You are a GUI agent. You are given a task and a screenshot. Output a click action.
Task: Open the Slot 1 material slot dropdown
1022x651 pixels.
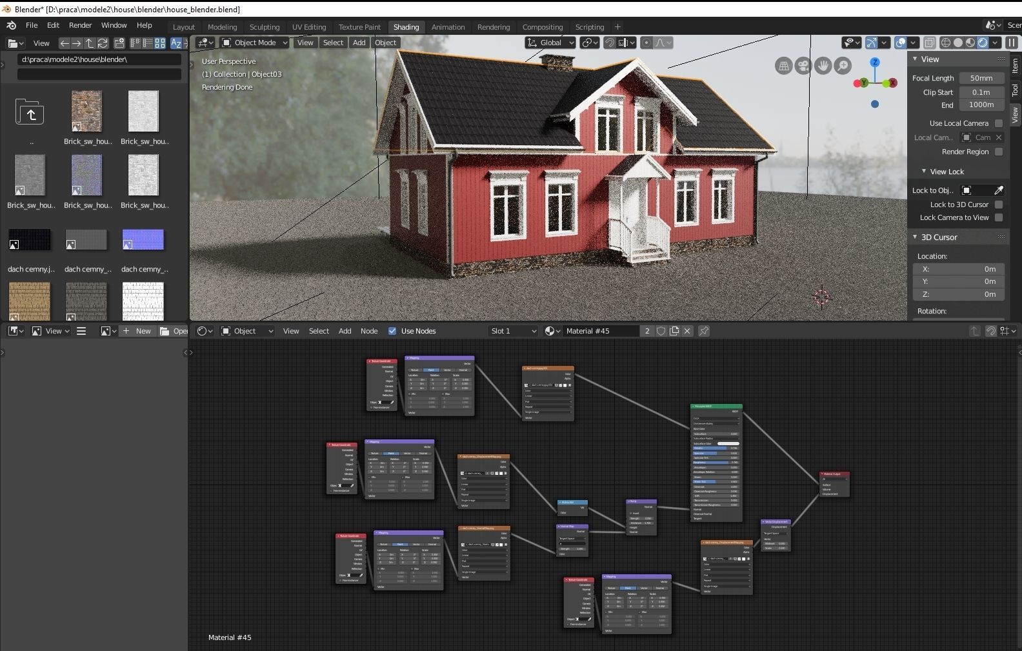514,331
